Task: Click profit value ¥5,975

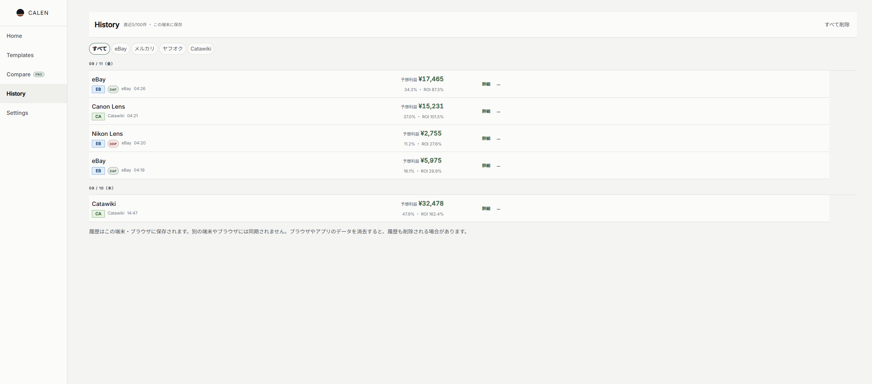Action: (431, 161)
